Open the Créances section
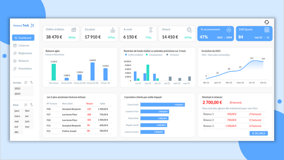Screen dimensions: 284x160 coord(24,46)
